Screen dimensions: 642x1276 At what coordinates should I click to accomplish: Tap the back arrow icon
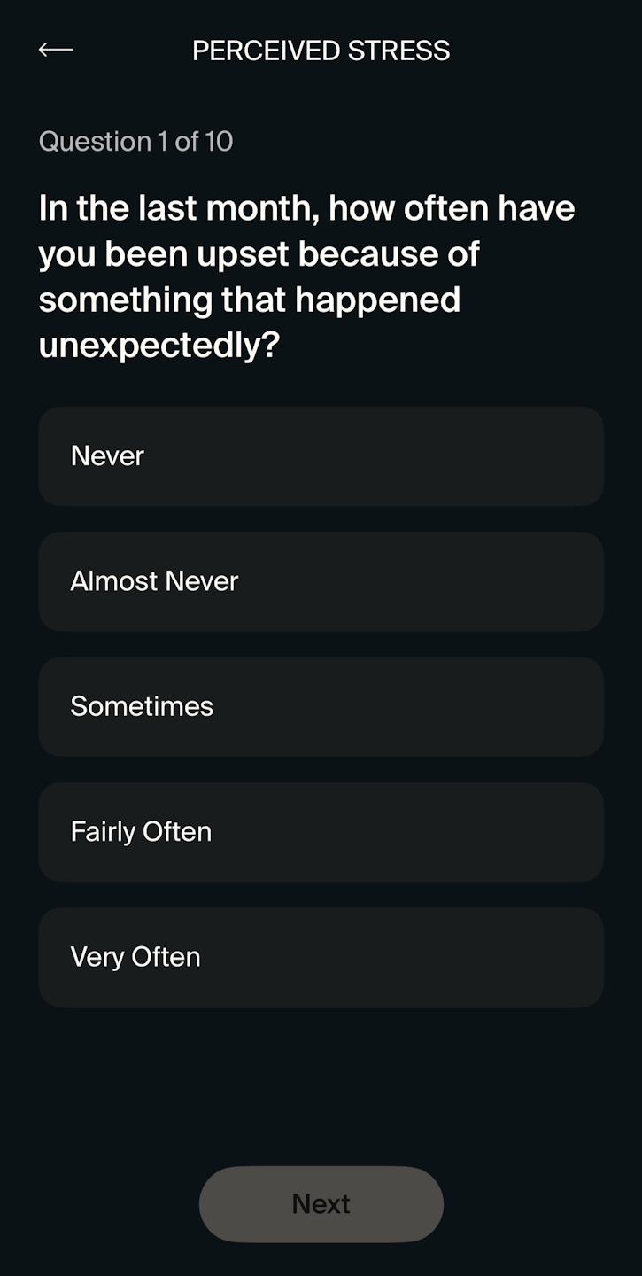(x=56, y=51)
